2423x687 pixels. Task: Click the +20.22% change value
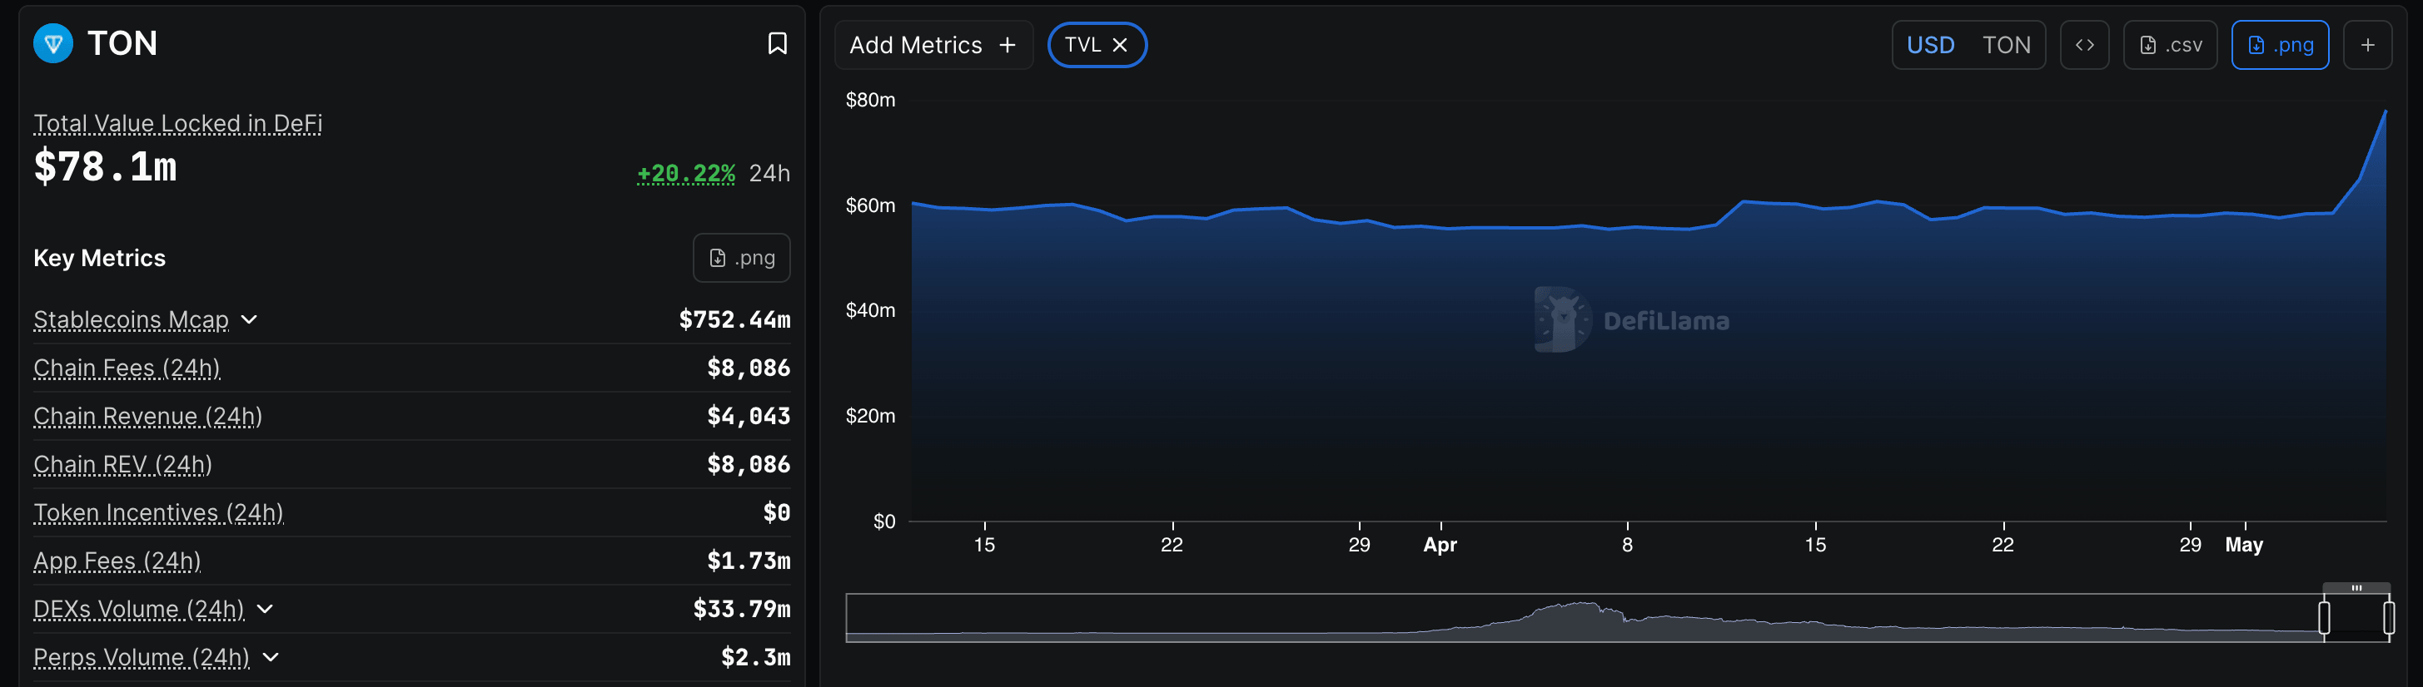click(686, 173)
